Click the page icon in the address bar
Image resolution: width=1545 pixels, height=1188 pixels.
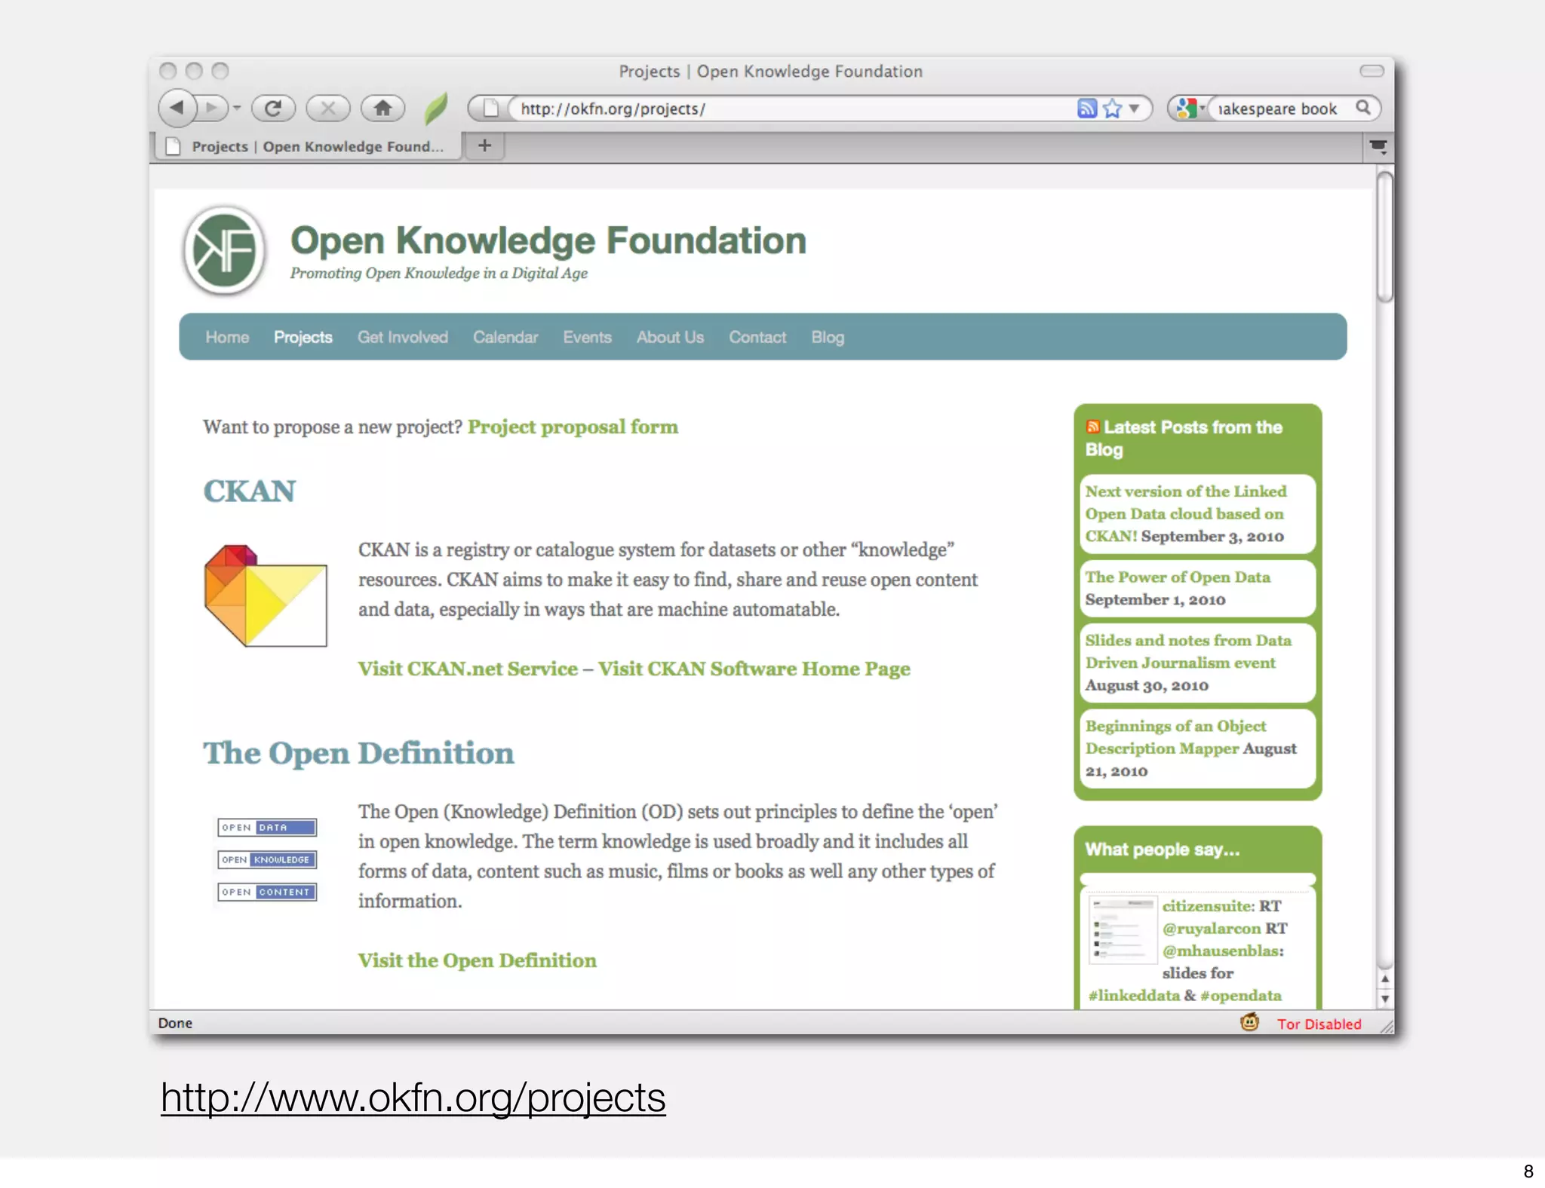pos(490,108)
